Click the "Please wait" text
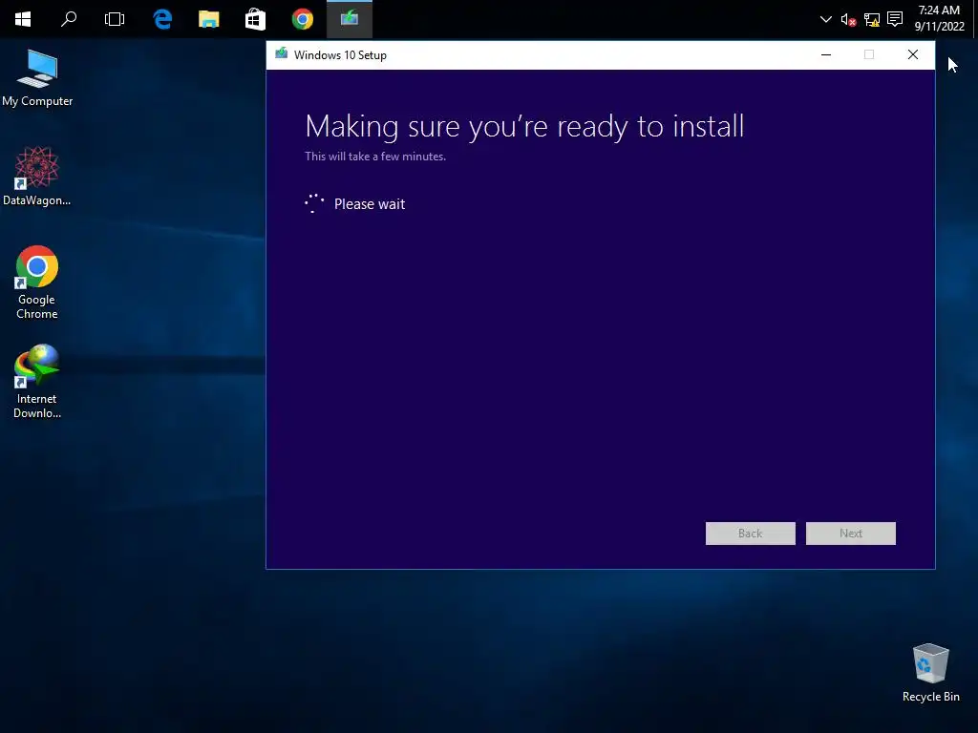 [370, 204]
